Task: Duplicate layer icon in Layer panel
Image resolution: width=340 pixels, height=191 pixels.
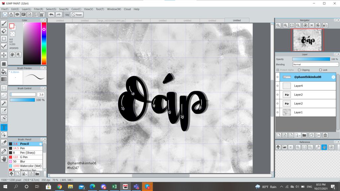Action: click(311, 135)
